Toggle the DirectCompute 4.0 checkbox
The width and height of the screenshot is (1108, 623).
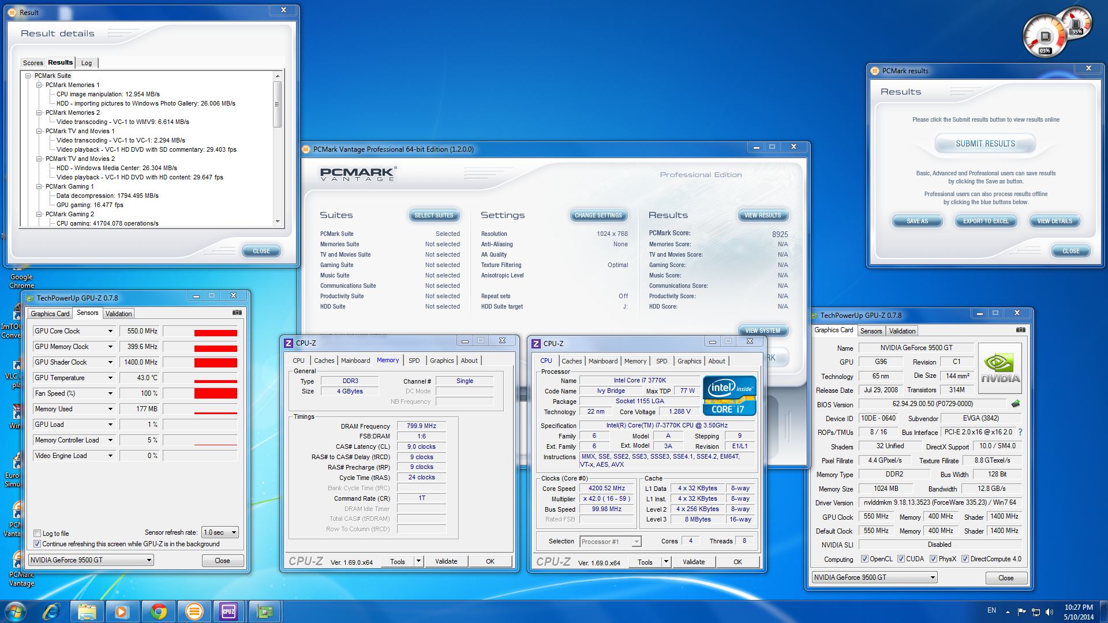965,559
